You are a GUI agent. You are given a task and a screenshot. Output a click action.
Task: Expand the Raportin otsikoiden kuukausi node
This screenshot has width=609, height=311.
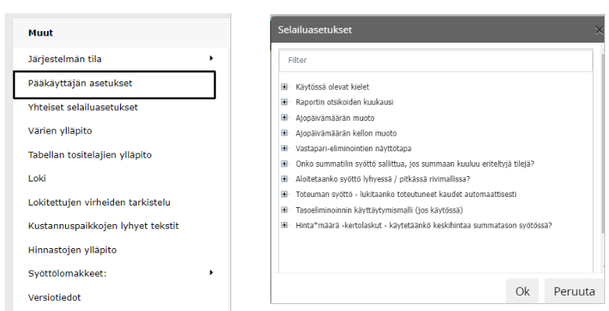coord(285,103)
